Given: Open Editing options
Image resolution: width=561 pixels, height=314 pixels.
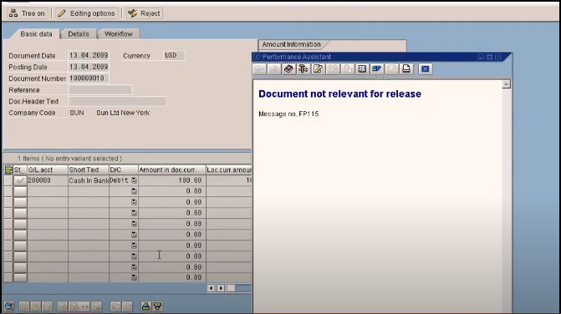Looking at the screenshot, I should pyautogui.click(x=87, y=13).
